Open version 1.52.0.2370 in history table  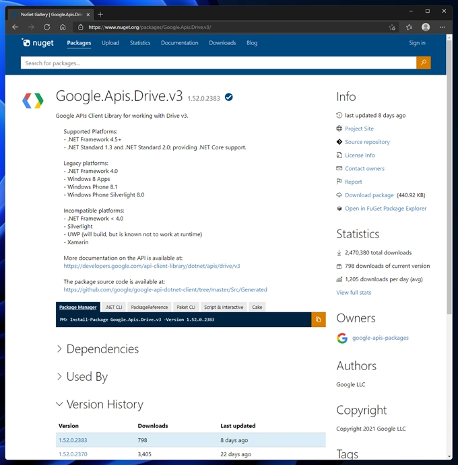point(73,454)
